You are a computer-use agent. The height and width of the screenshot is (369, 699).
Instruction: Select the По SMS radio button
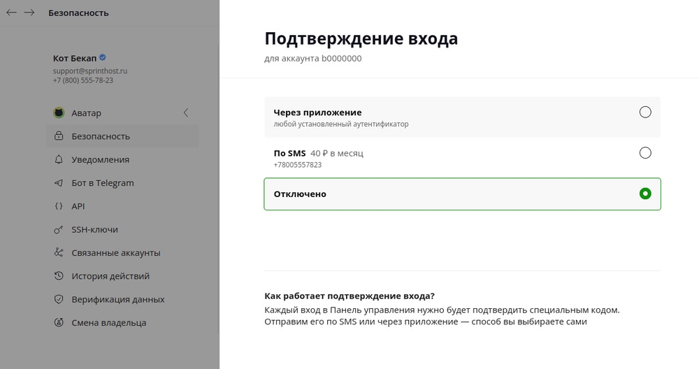645,153
